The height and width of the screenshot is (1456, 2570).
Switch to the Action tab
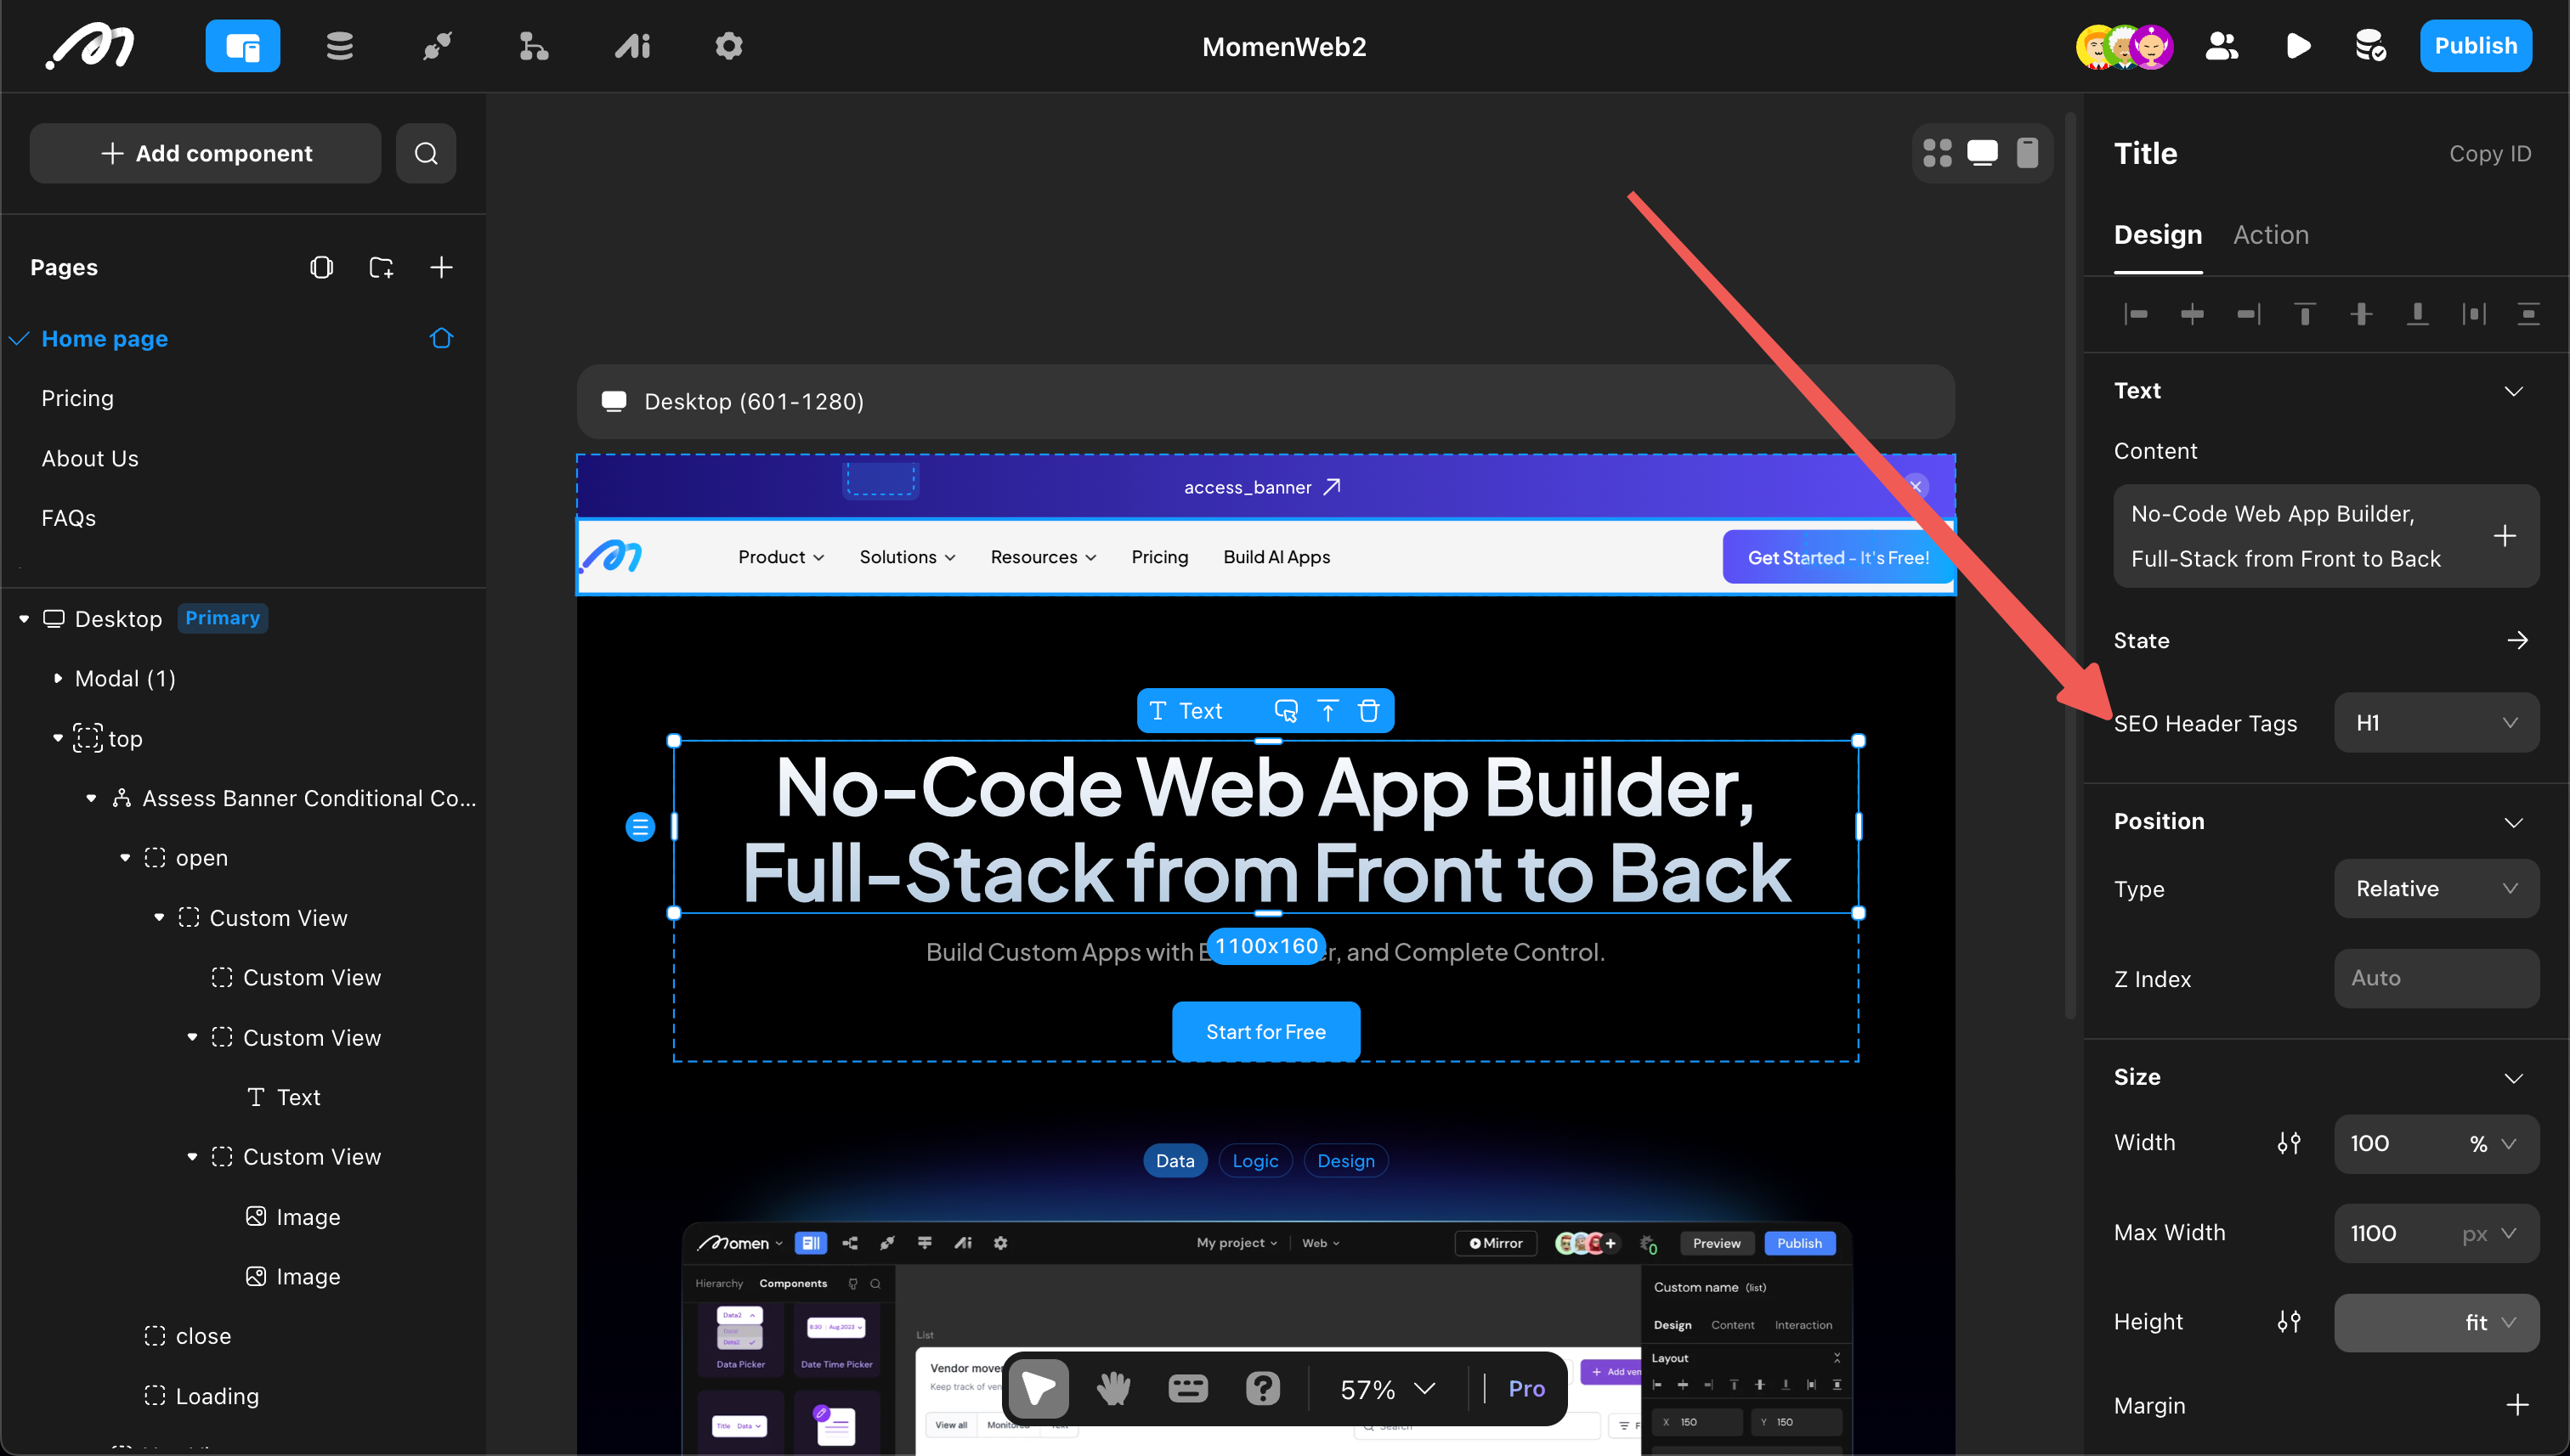2271,234
